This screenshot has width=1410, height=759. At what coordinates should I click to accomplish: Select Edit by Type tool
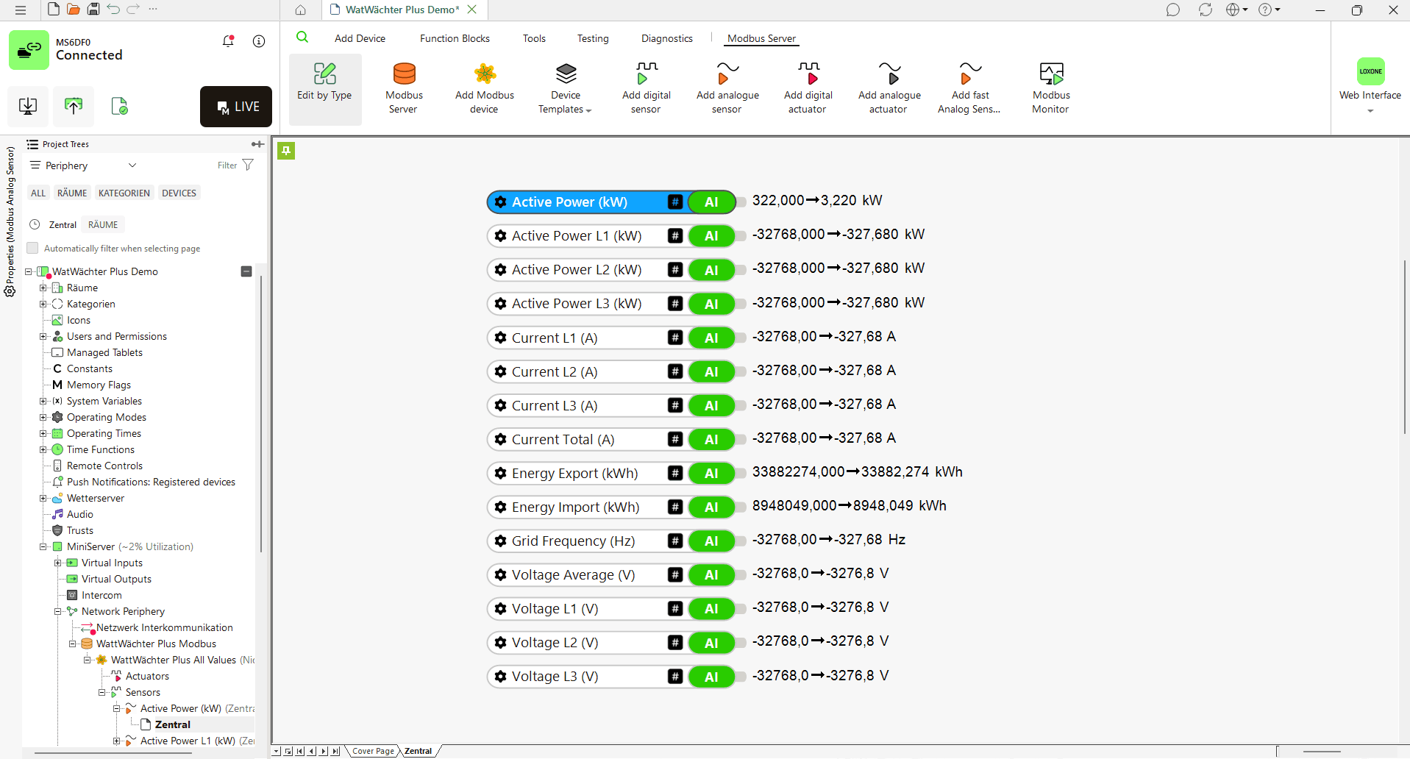pyautogui.click(x=324, y=90)
